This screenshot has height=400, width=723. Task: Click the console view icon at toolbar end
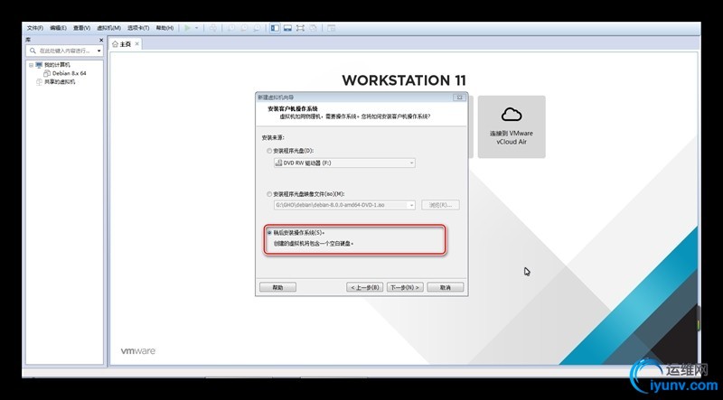pyautogui.click(x=331, y=28)
